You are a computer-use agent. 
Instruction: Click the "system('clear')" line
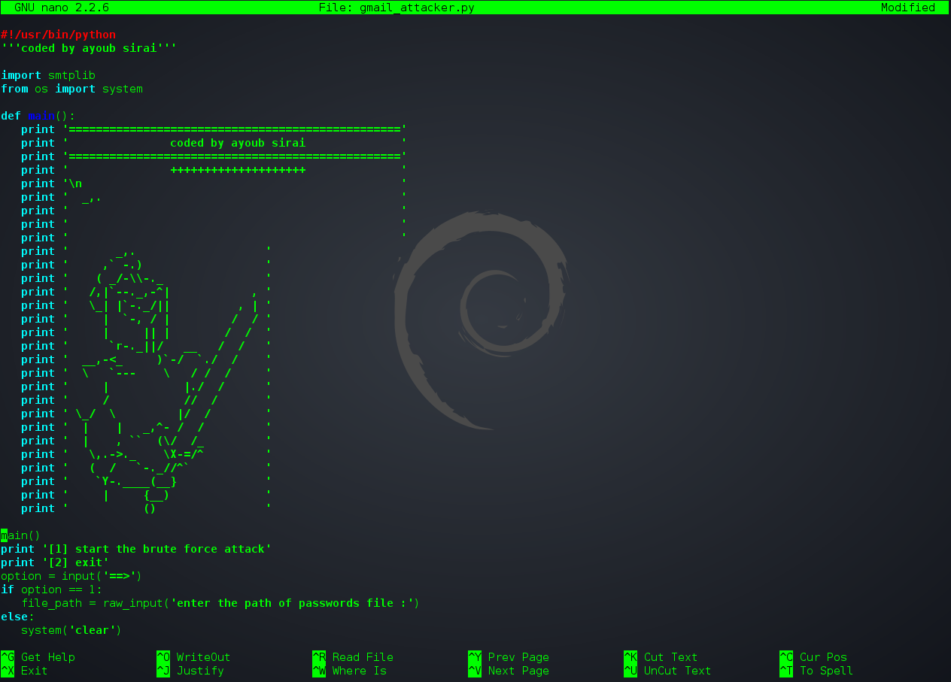(71, 630)
